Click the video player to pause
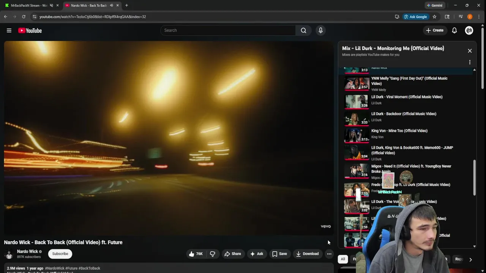 click(169, 138)
